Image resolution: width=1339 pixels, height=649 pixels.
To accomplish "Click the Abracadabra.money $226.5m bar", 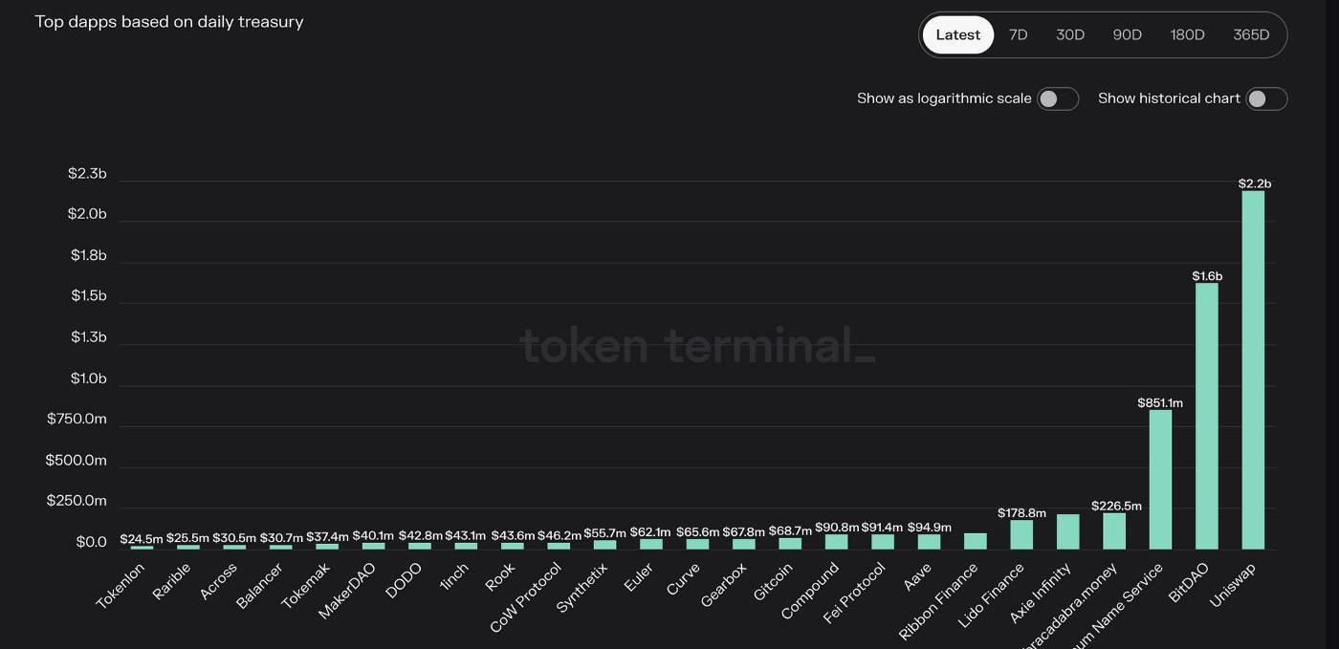I will click(x=1114, y=530).
